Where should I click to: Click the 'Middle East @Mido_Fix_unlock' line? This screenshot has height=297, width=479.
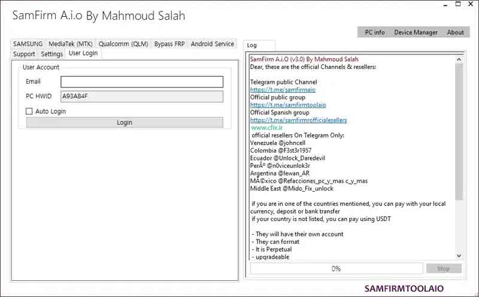(292, 189)
